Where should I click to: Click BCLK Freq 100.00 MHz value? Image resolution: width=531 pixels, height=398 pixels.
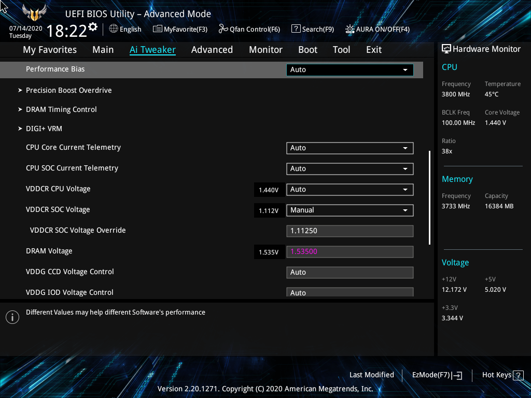[458, 123]
